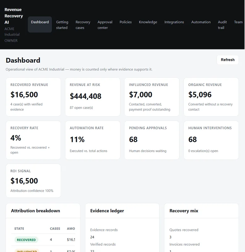This screenshot has width=245, height=252.
Task: Click the $444,408 amount
Action: point(85,96)
